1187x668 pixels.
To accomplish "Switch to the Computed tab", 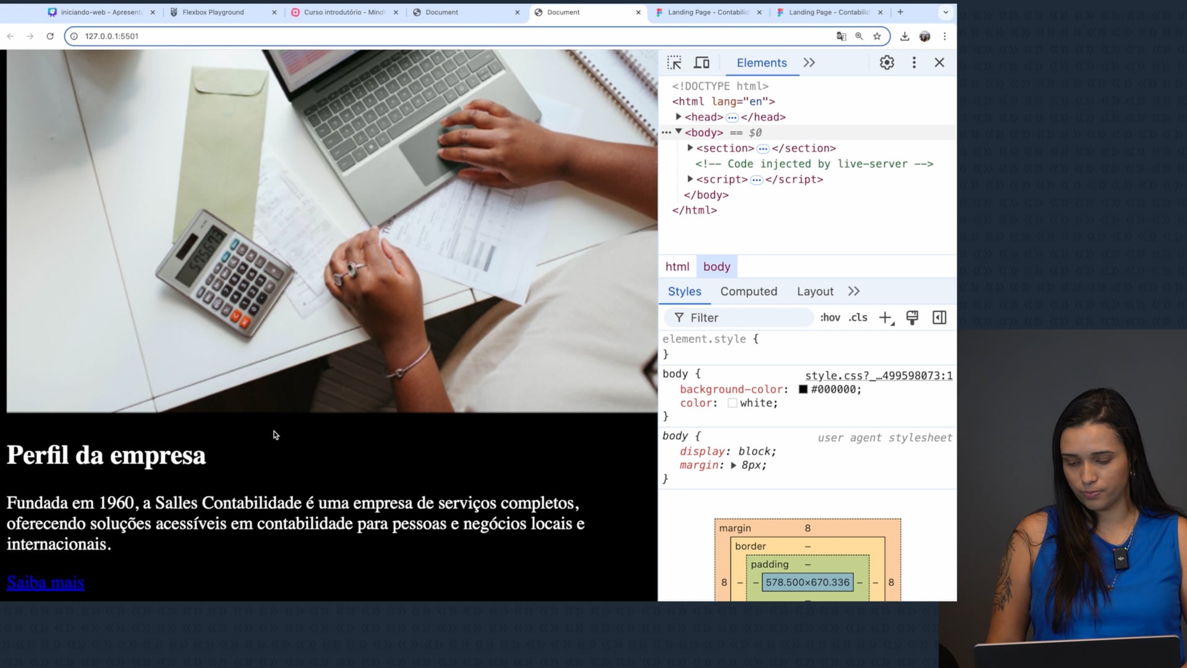I will click(x=748, y=291).
